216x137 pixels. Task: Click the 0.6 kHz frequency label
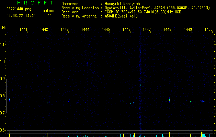(x=3, y=130)
